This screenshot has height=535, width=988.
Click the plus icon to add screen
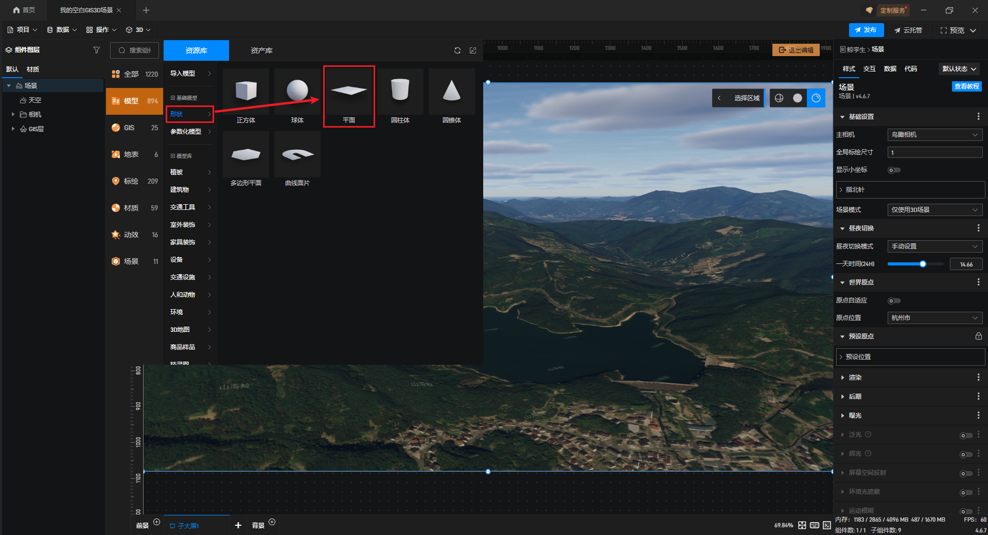(x=238, y=525)
